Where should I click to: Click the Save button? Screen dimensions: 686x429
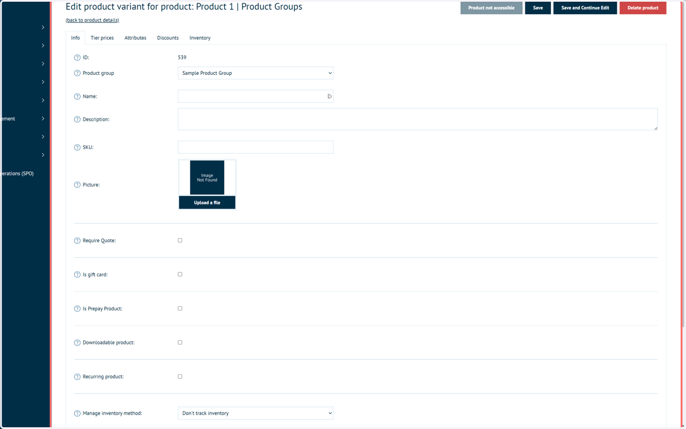click(538, 8)
